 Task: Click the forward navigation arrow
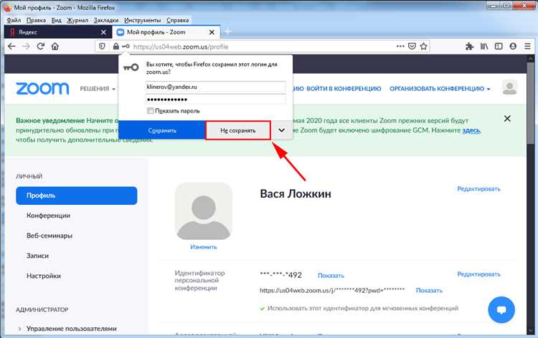point(26,47)
